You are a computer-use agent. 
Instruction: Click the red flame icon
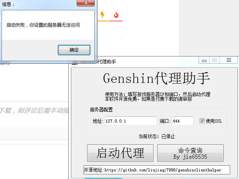(x=116, y=15)
